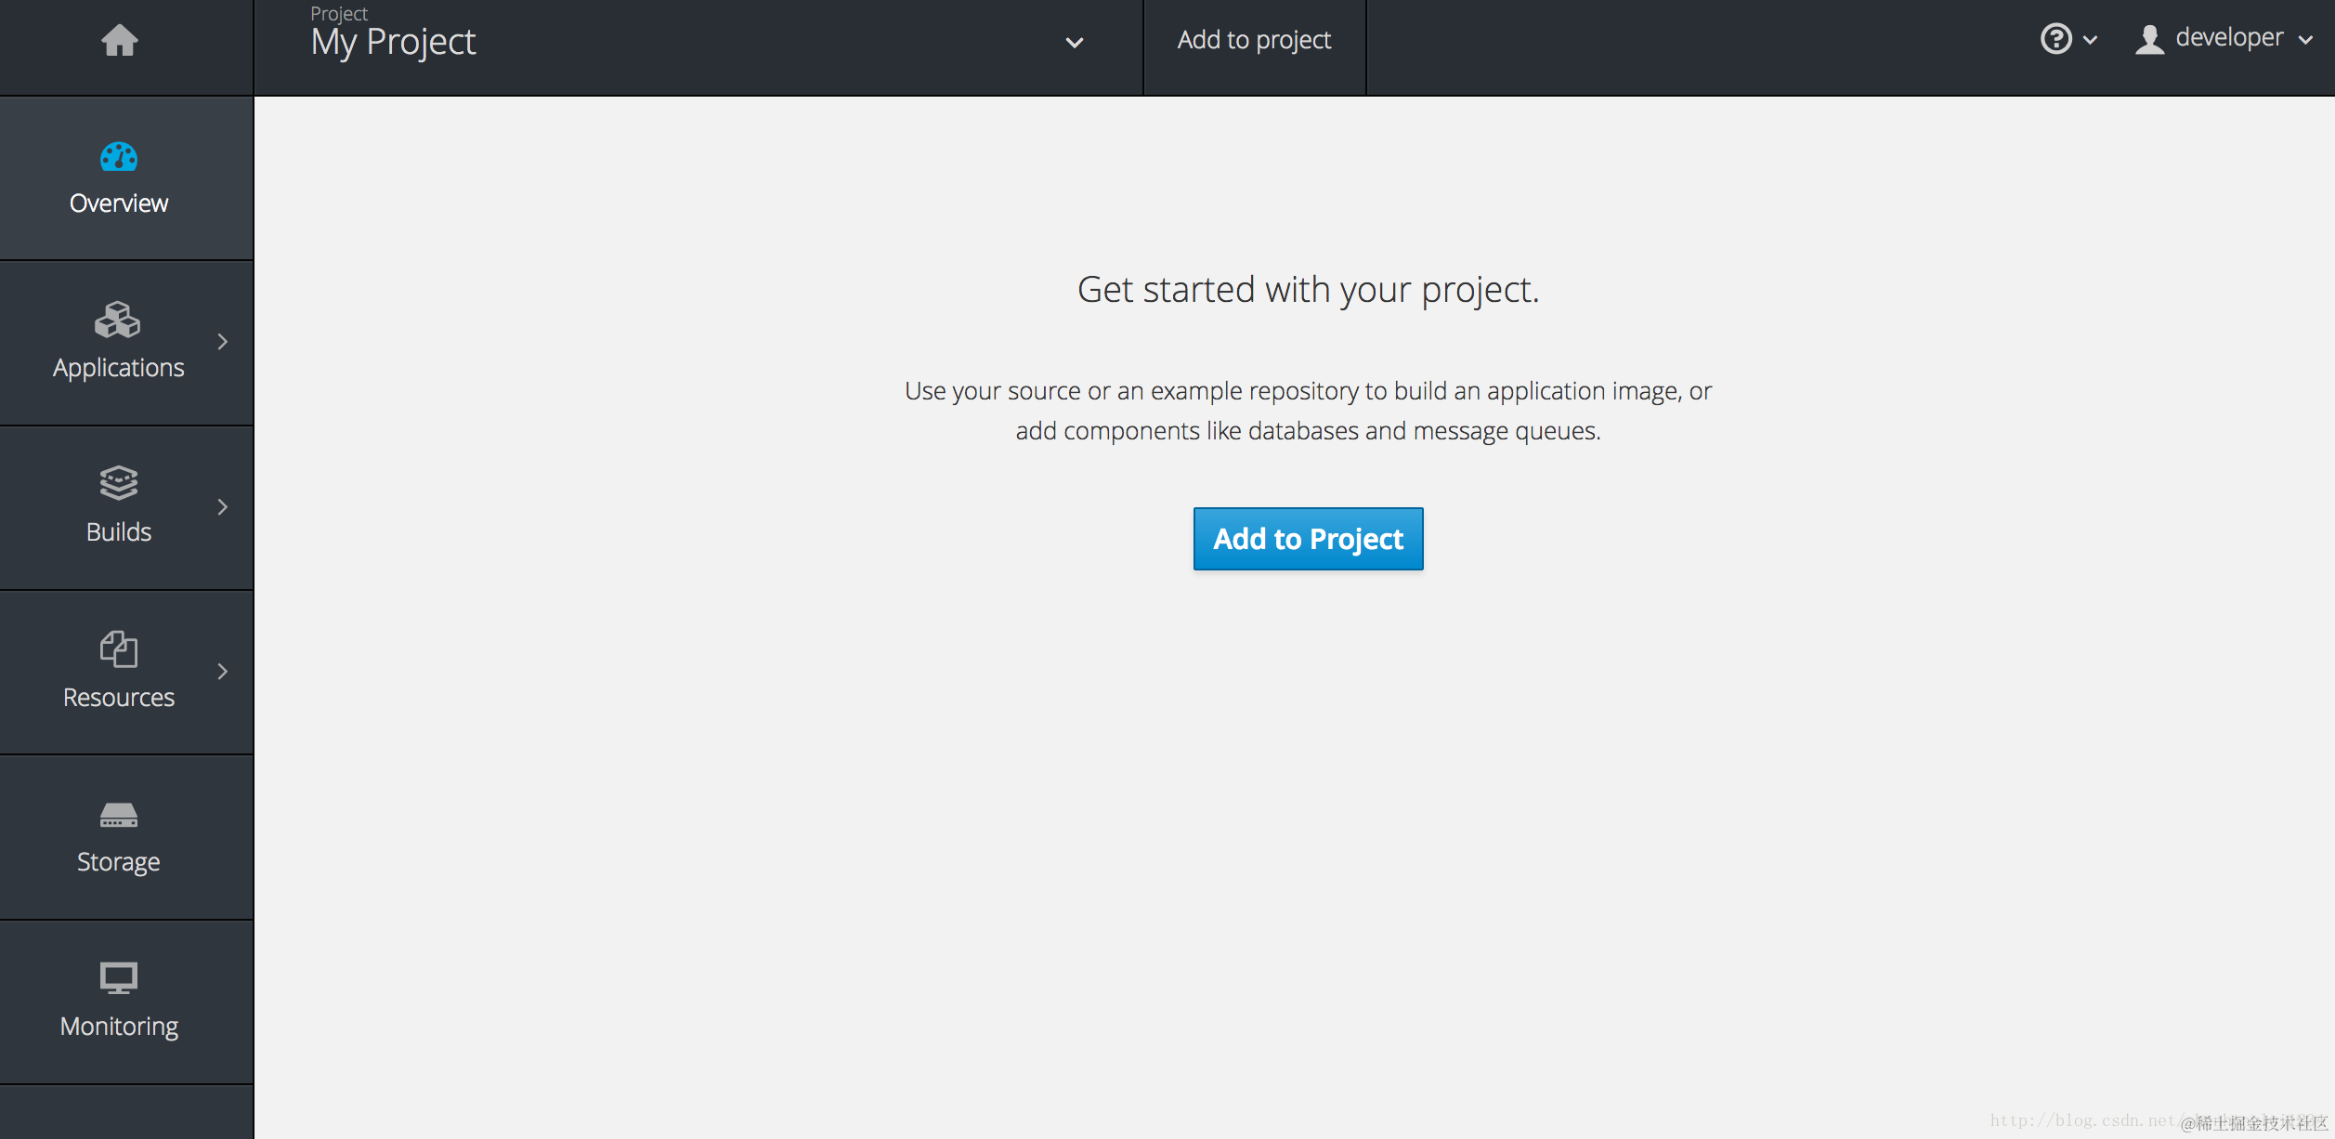Select the Overview label in the sidebar
Viewport: 2335px width, 1139px height.
click(119, 203)
